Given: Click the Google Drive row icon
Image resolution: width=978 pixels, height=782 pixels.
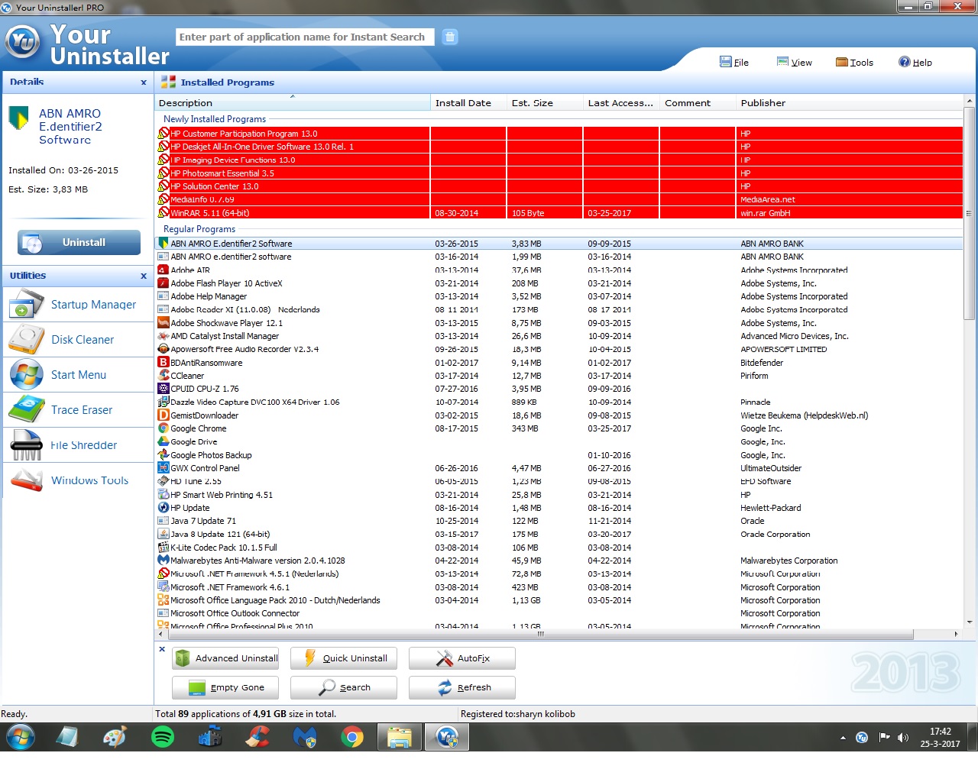Looking at the screenshot, I should click(164, 441).
